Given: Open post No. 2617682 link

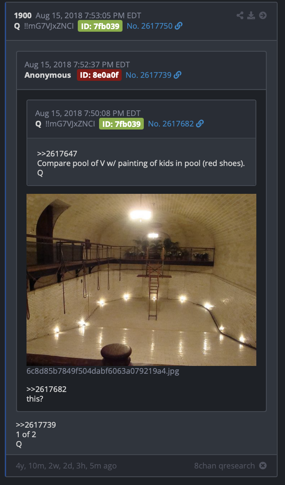Looking at the screenshot, I should pos(171,124).
